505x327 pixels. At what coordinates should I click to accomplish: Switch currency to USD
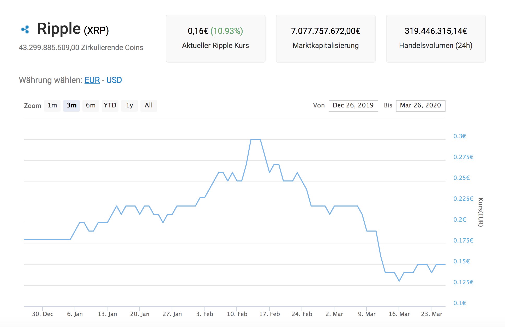114,80
